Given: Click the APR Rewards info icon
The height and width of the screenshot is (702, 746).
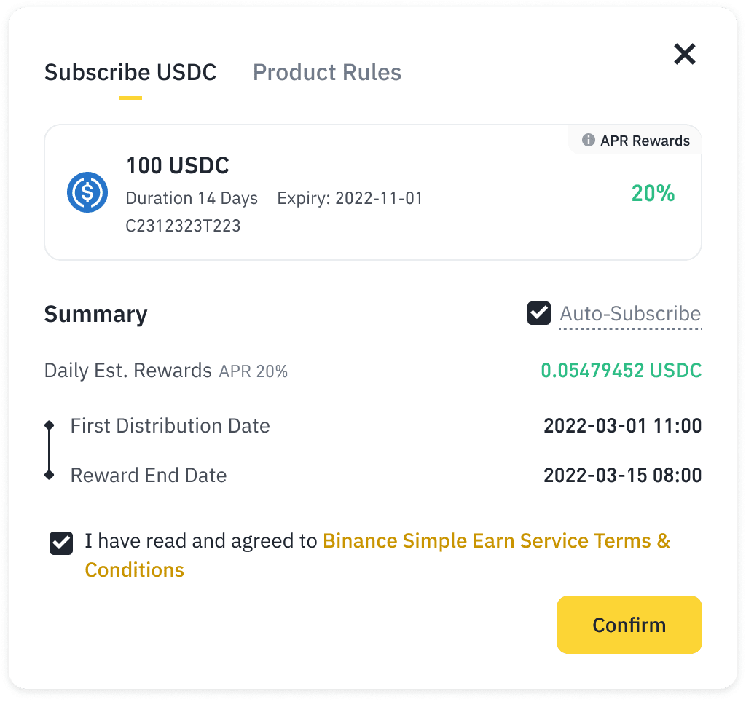Looking at the screenshot, I should coord(588,141).
